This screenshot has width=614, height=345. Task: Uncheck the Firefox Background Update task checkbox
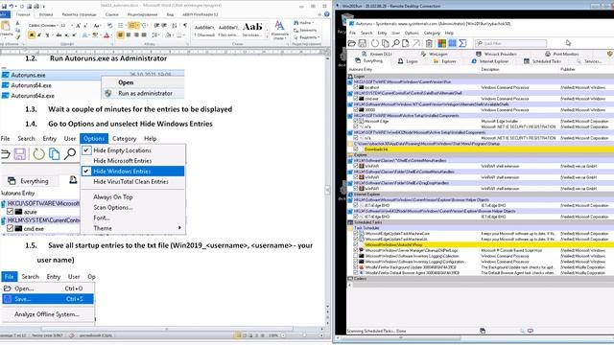[x=356, y=267]
